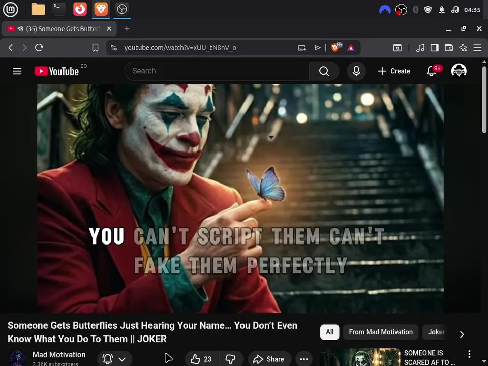Expand subscription notification options dropdown
This screenshot has width=488, height=366.
122,359
